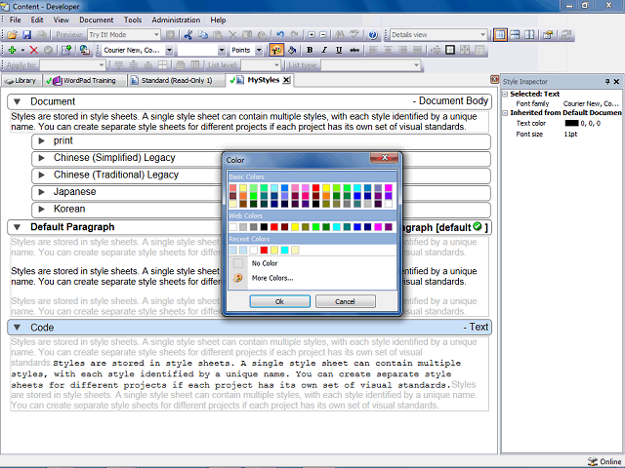The height and width of the screenshot is (468, 625).
Task: Click the strikethrough format icon
Action: click(354, 50)
